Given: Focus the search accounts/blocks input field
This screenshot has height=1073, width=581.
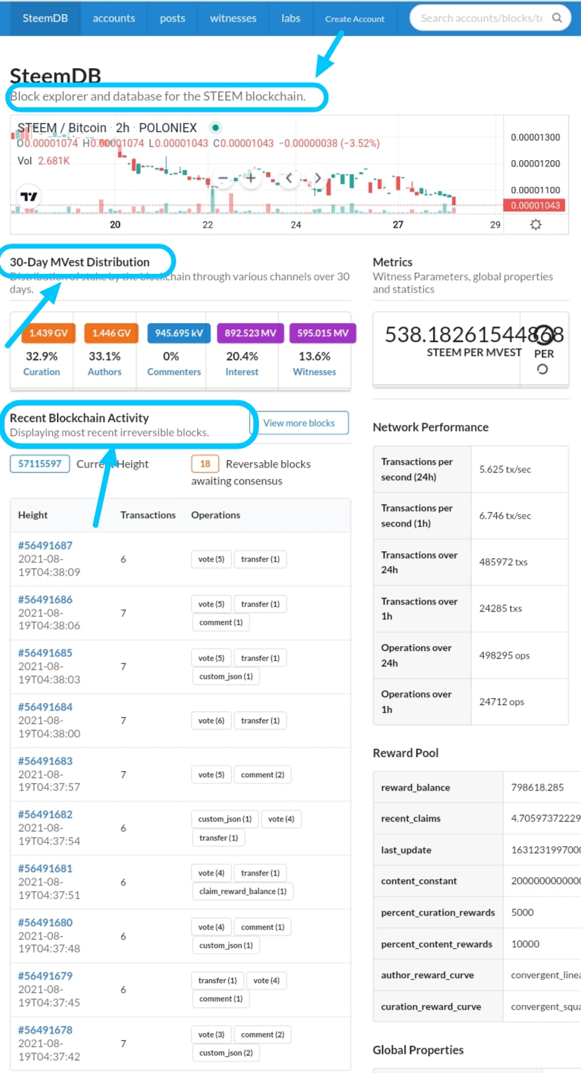Looking at the screenshot, I should click(481, 18).
